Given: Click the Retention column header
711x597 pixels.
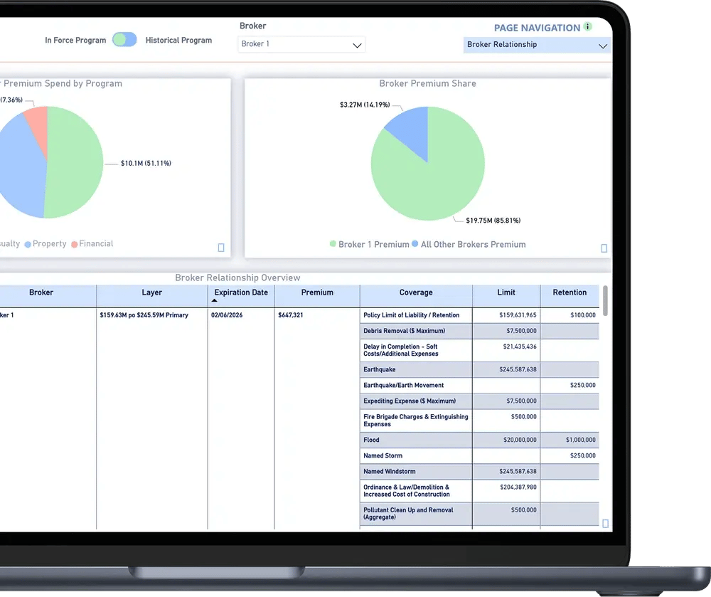Looking at the screenshot, I should pyautogui.click(x=570, y=292).
